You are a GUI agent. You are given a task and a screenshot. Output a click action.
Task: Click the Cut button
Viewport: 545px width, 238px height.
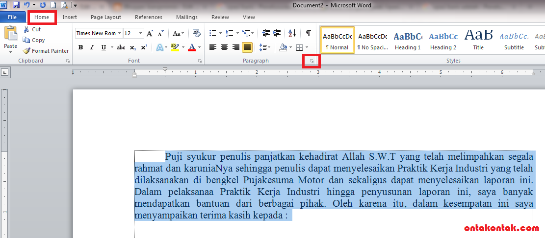click(32, 29)
